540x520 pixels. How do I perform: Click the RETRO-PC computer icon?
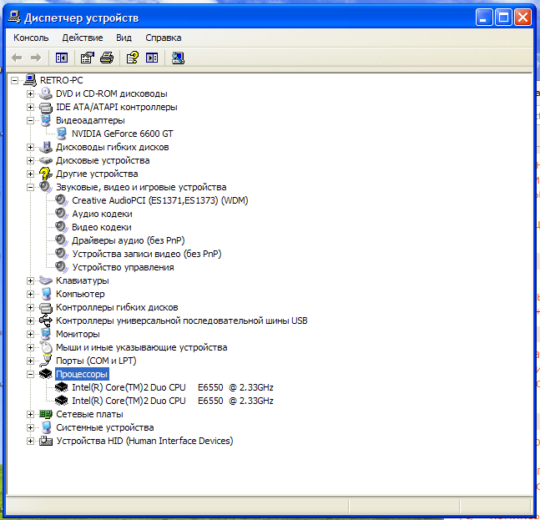(30, 80)
